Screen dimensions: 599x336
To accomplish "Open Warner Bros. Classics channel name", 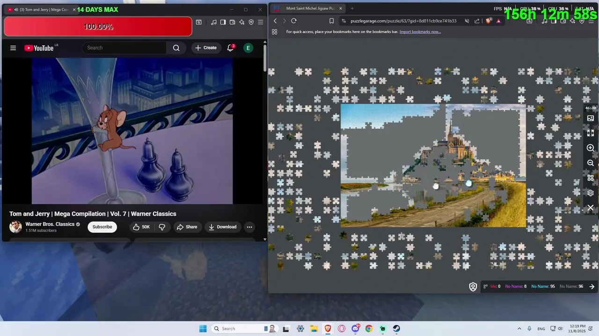I will [50, 224].
